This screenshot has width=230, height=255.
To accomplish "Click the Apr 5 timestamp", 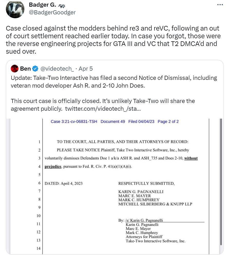I will [85, 69].
